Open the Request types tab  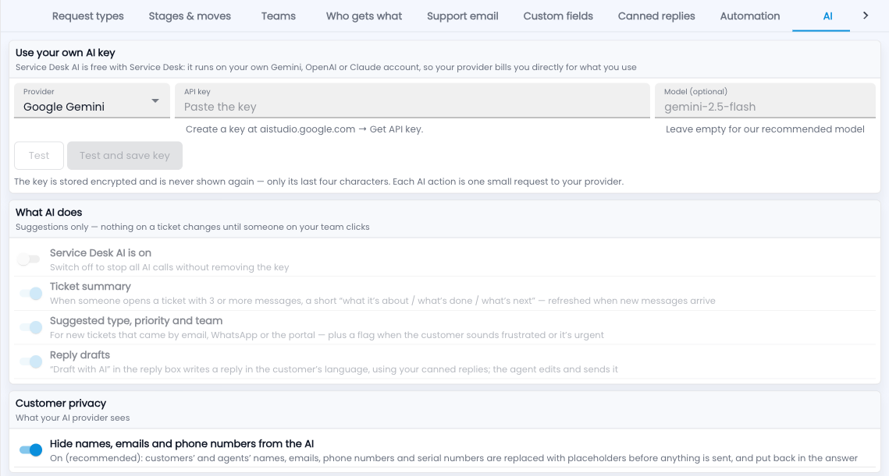point(88,16)
